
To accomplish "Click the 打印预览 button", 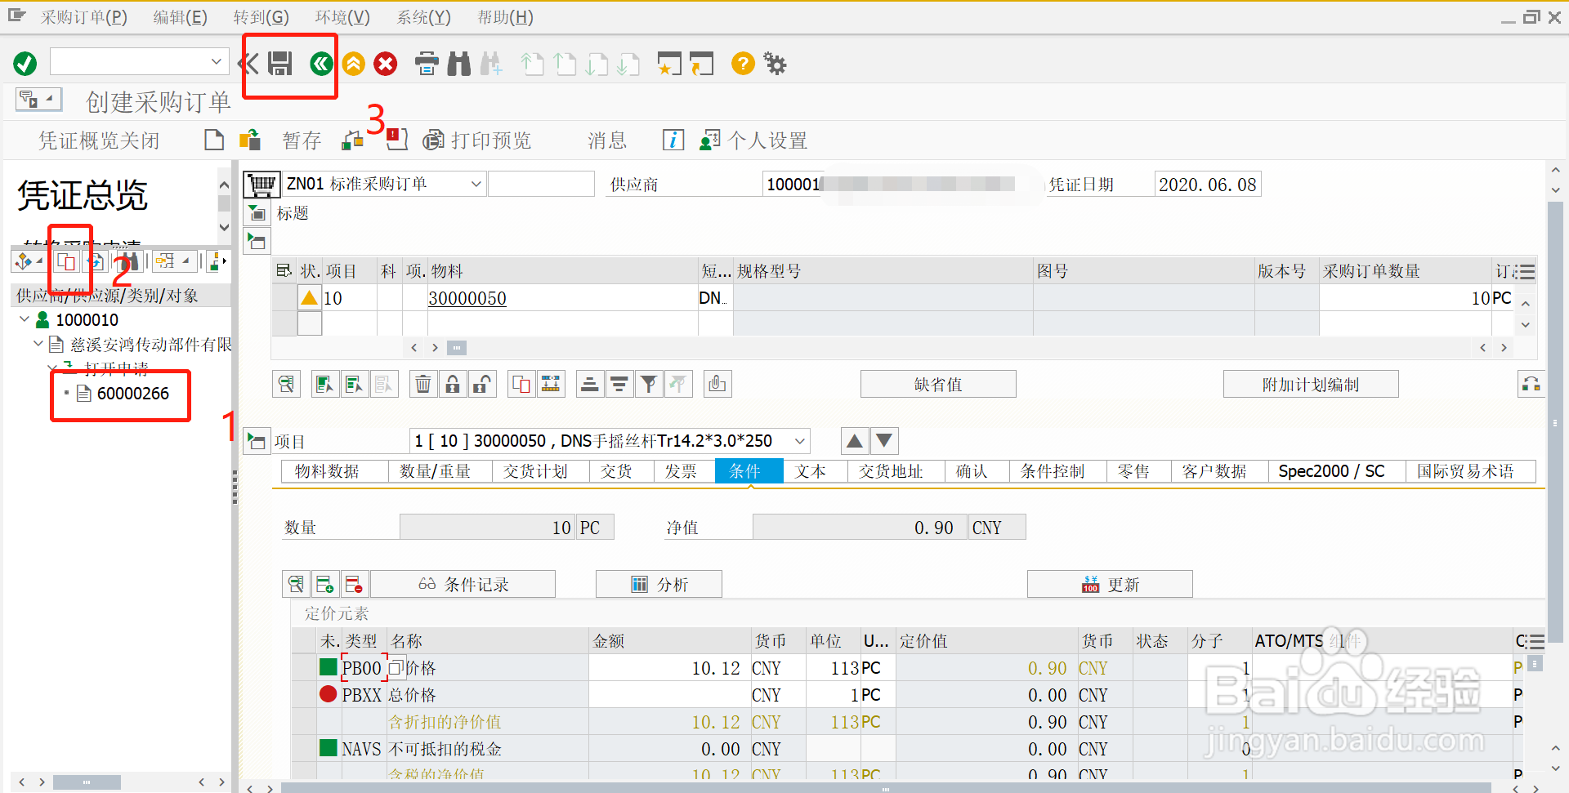I will pyautogui.click(x=477, y=140).
